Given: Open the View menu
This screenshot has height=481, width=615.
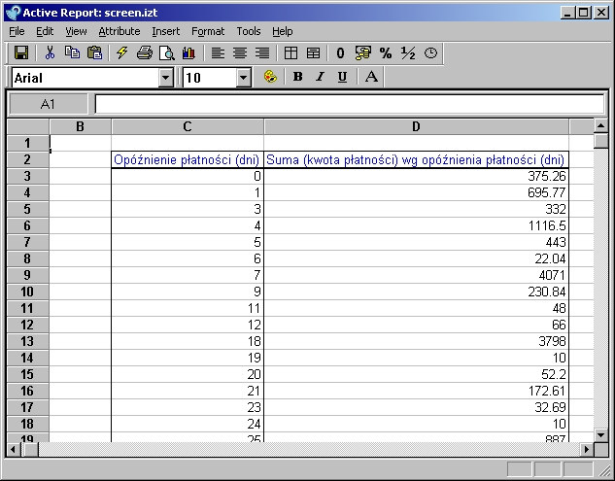Looking at the screenshot, I should click(x=76, y=31).
